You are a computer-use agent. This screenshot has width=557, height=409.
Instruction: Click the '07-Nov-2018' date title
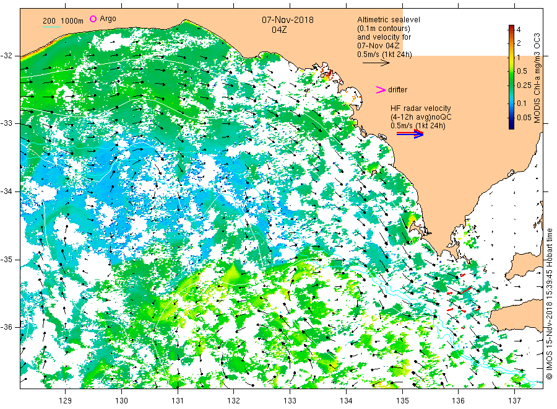pos(288,20)
